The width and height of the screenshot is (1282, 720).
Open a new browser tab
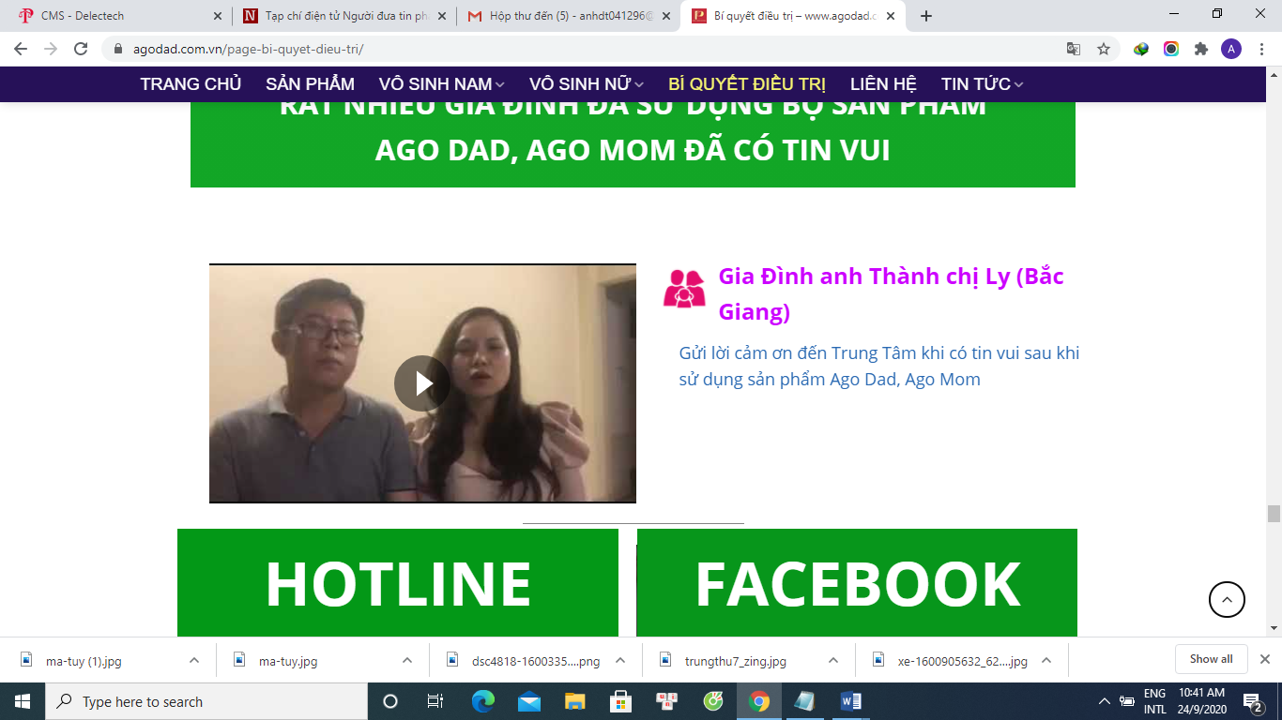click(926, 16)
